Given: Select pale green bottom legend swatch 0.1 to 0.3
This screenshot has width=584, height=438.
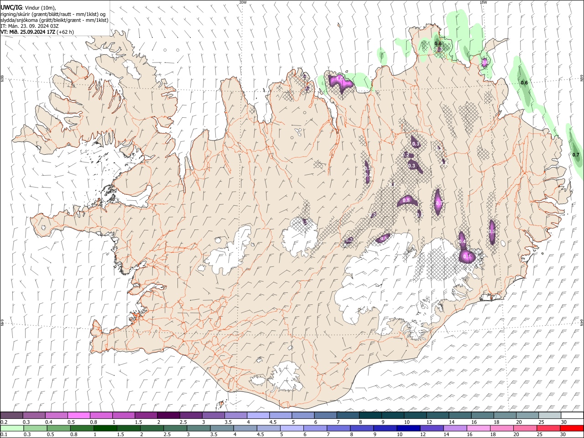Looking at the screenshot, I should (x=11, y=428).
